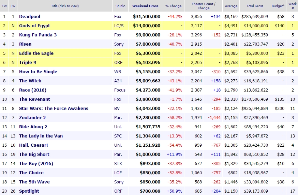
Task: Click the +50.9% change for Spotlight
Action: point(174,191)
